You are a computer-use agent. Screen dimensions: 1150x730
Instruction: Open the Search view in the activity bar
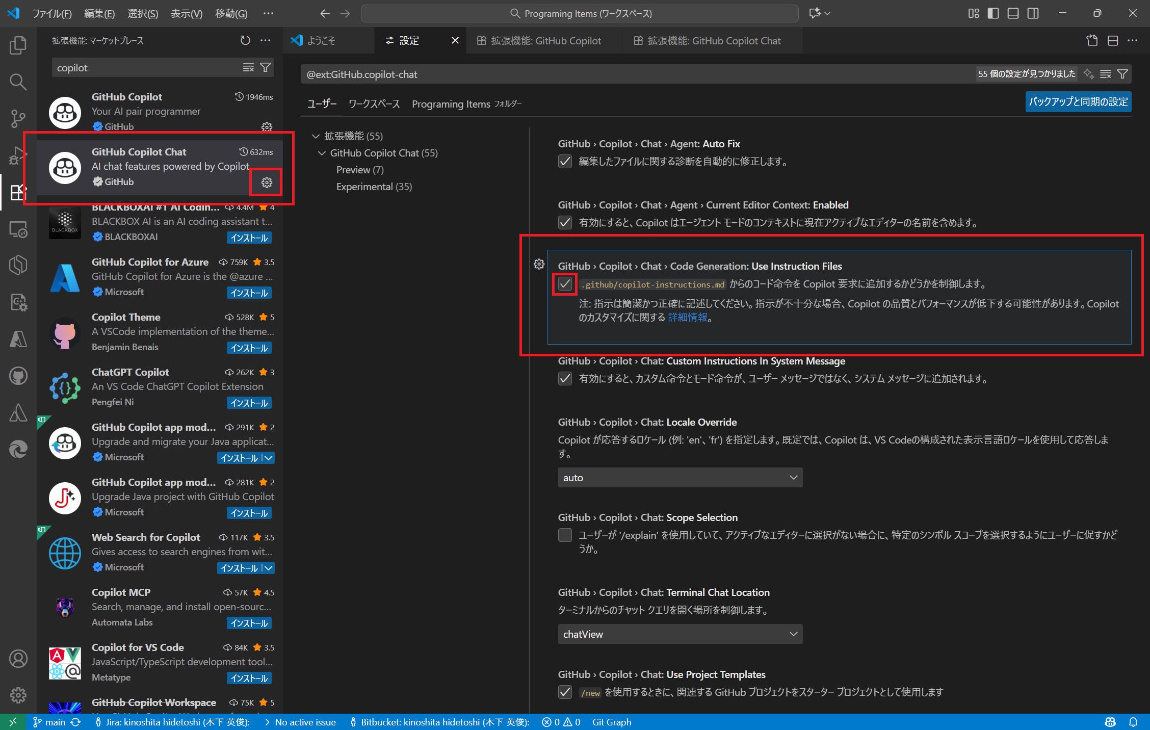coord(18,82)
